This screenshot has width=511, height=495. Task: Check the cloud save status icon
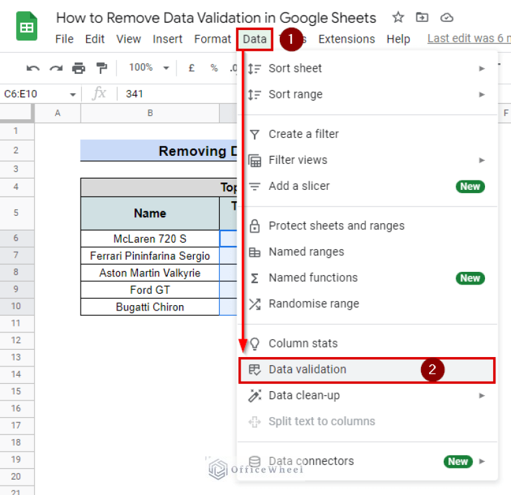click(x=447, y=18)
